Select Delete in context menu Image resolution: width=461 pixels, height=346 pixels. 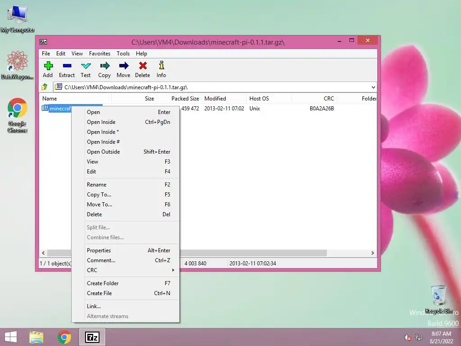(131, 214)
